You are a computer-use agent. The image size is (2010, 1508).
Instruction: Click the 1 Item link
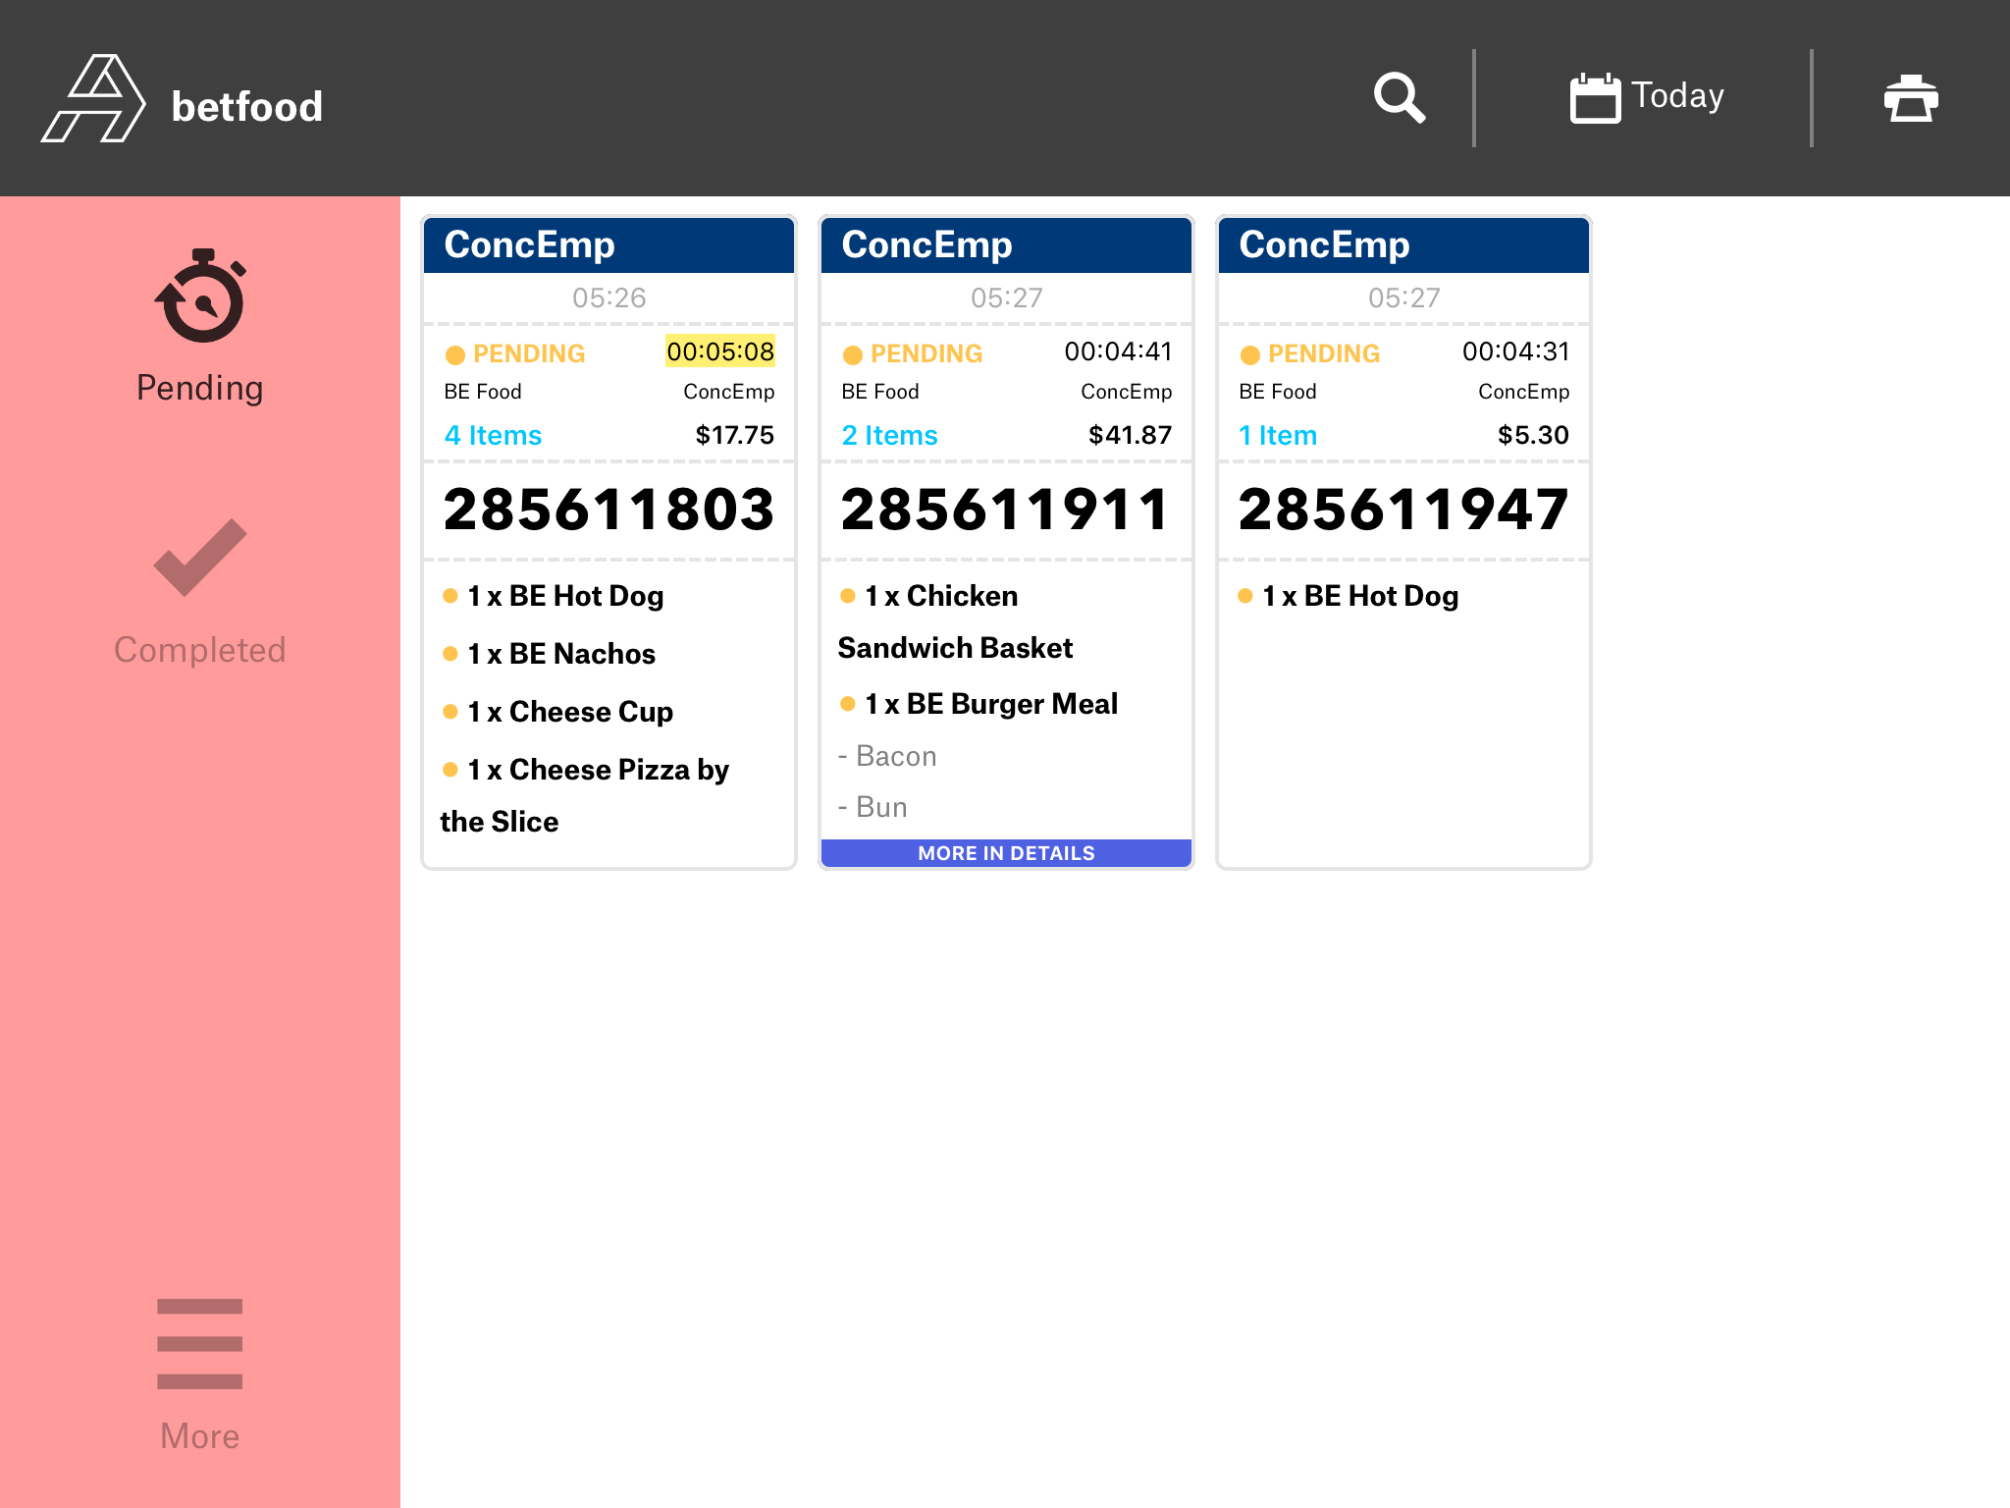pos(1278,435)
